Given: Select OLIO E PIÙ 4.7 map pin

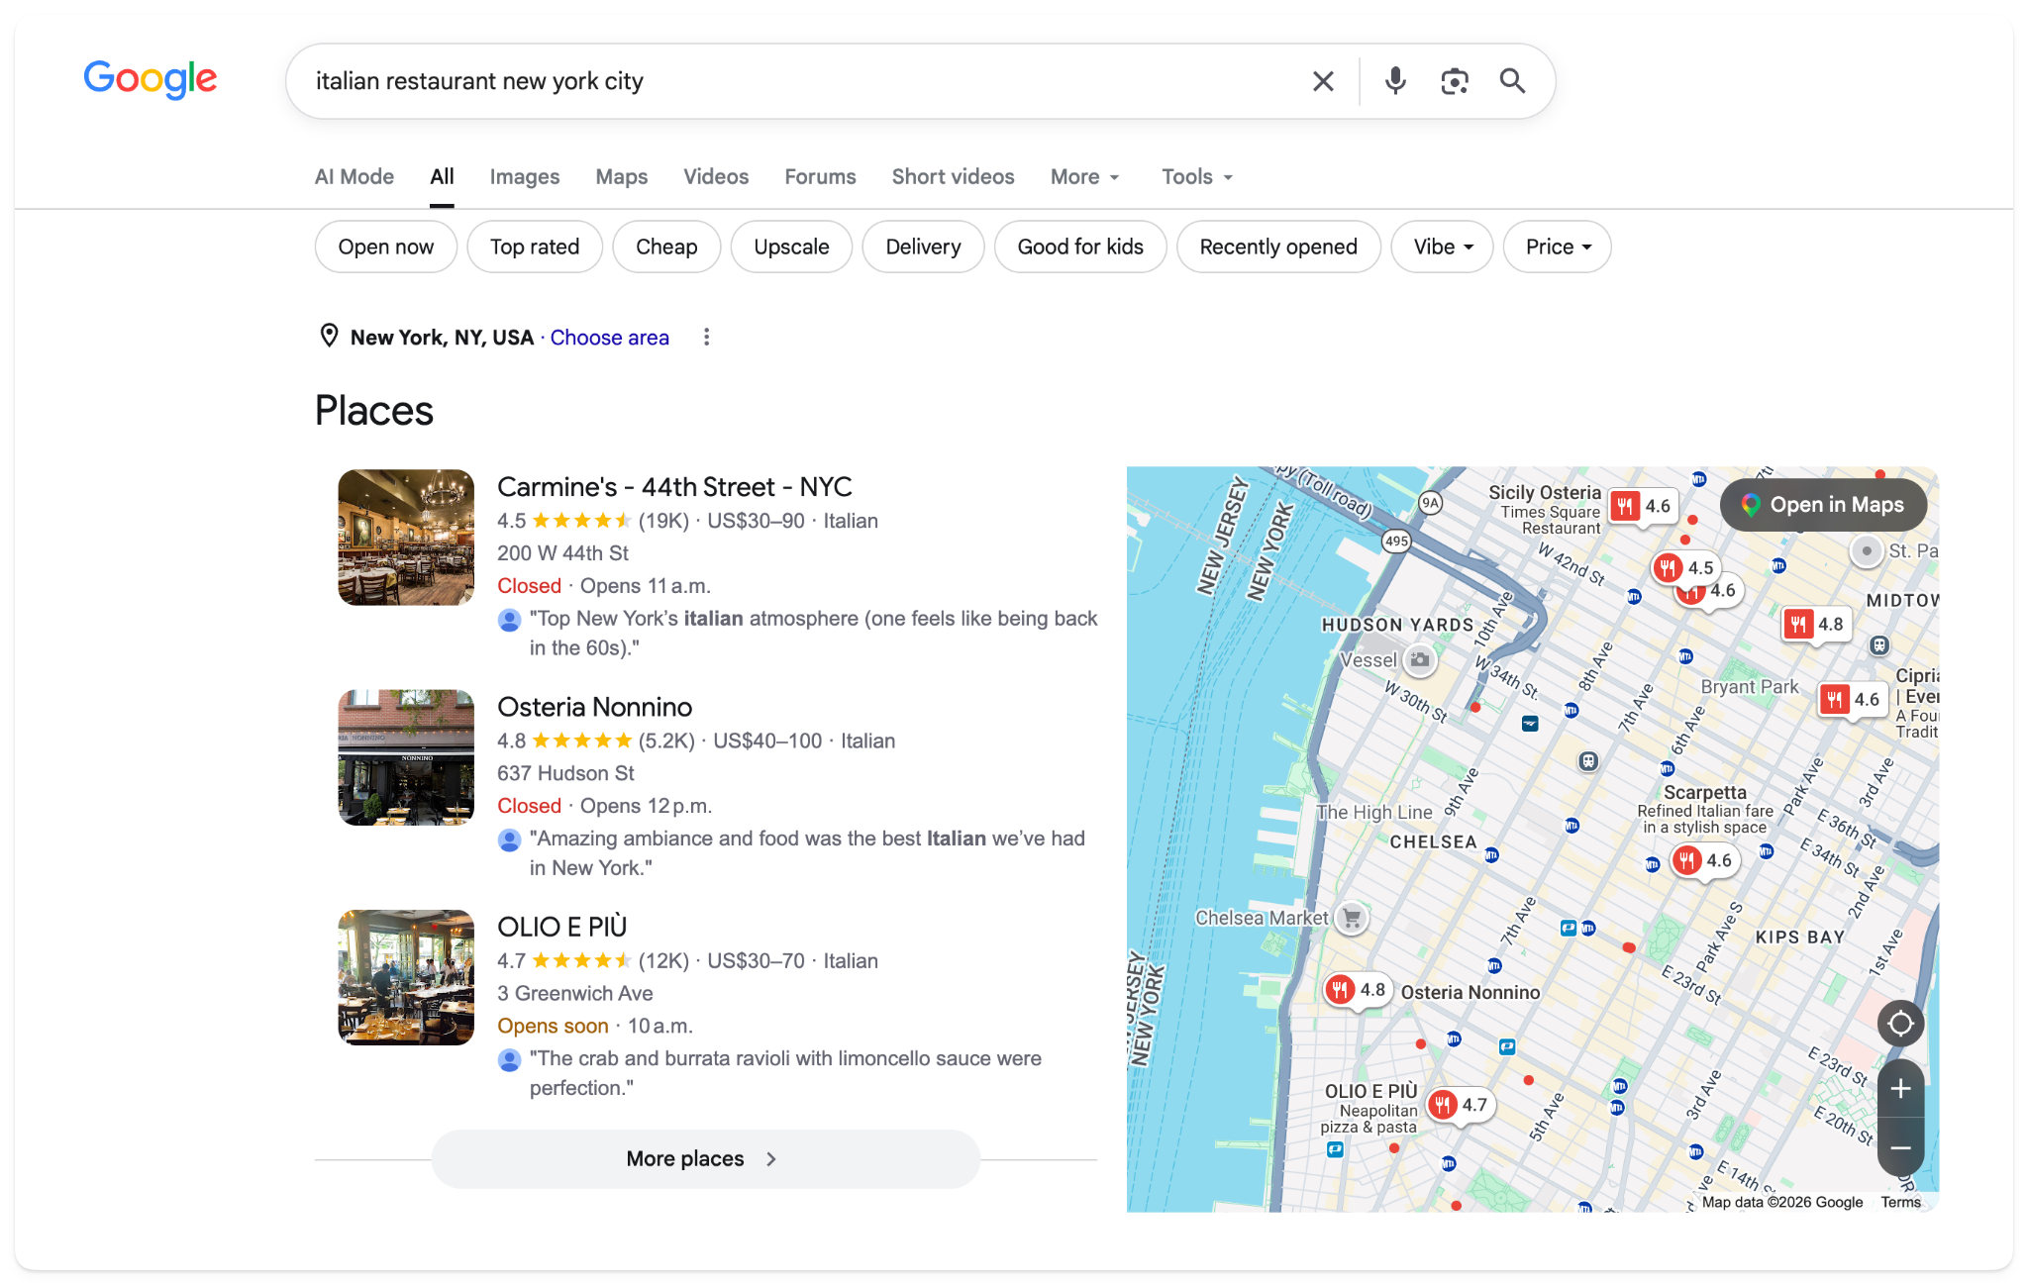Looking at the screenshot, I should pyautogui.click(x=1461, y=1105).
